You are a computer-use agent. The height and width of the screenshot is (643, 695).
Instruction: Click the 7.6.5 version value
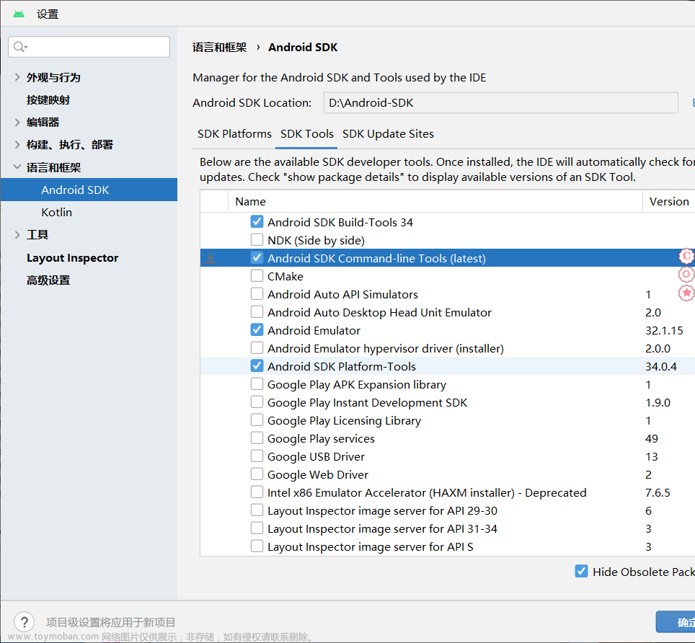658,493
